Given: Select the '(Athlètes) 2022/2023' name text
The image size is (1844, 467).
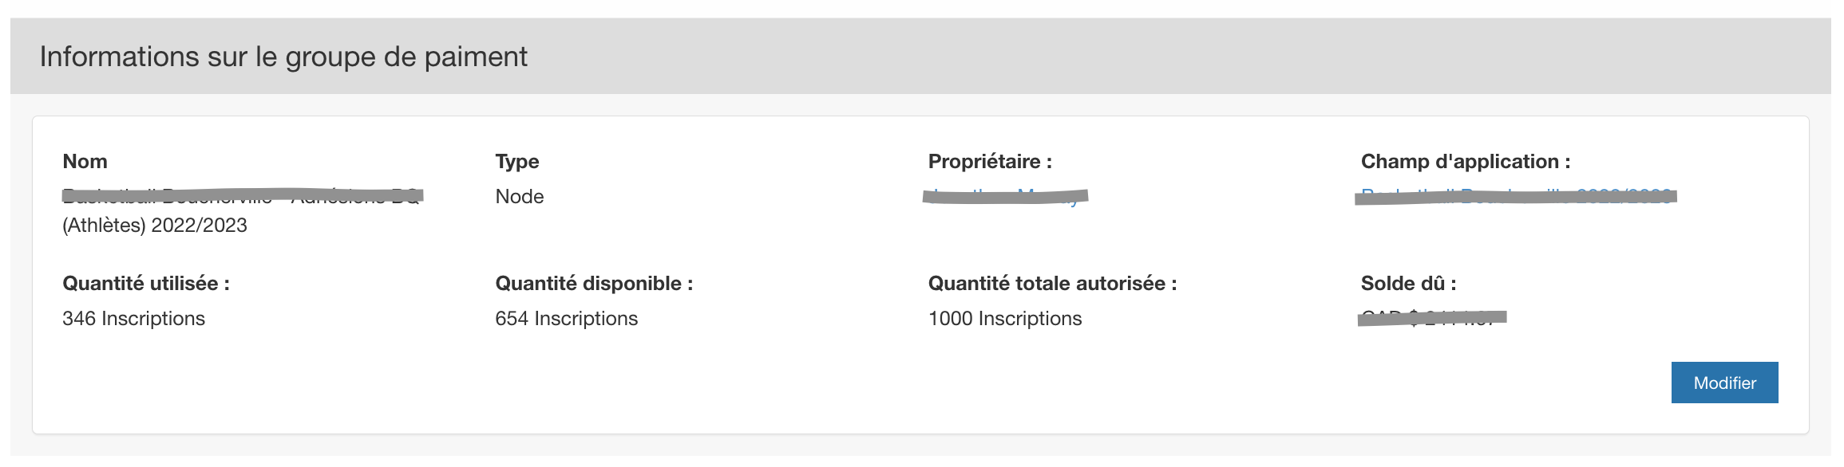Looking at the screenshot, I should 155,226.
